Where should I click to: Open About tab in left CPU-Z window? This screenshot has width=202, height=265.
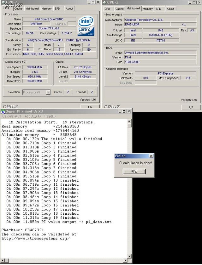coord(69,8)
